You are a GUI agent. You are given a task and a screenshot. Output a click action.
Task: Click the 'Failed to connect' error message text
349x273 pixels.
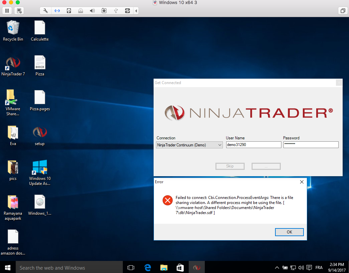coord(234,205)
